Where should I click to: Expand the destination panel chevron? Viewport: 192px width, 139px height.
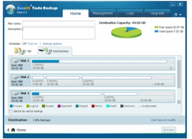(x=180, y=120)
